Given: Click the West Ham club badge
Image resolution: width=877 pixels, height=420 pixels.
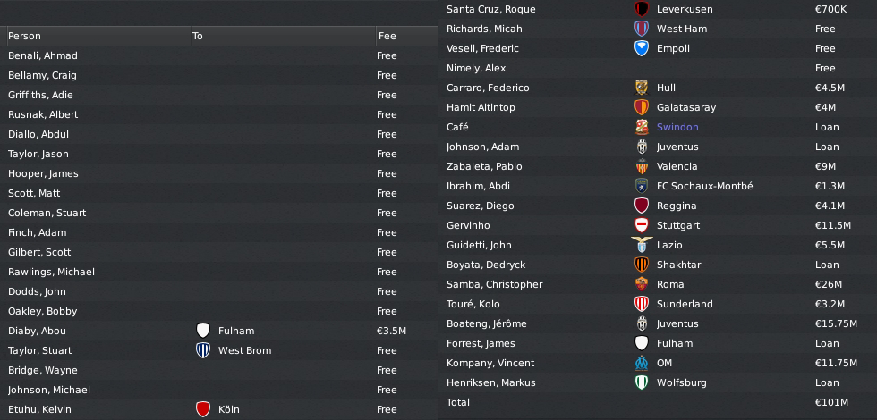Looking at the screenshot, I should coord(641,29).
